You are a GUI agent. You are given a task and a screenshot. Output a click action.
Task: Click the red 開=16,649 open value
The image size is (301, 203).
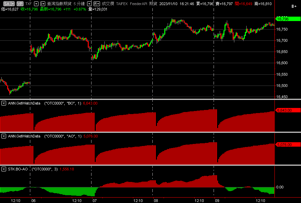[244, 4]
